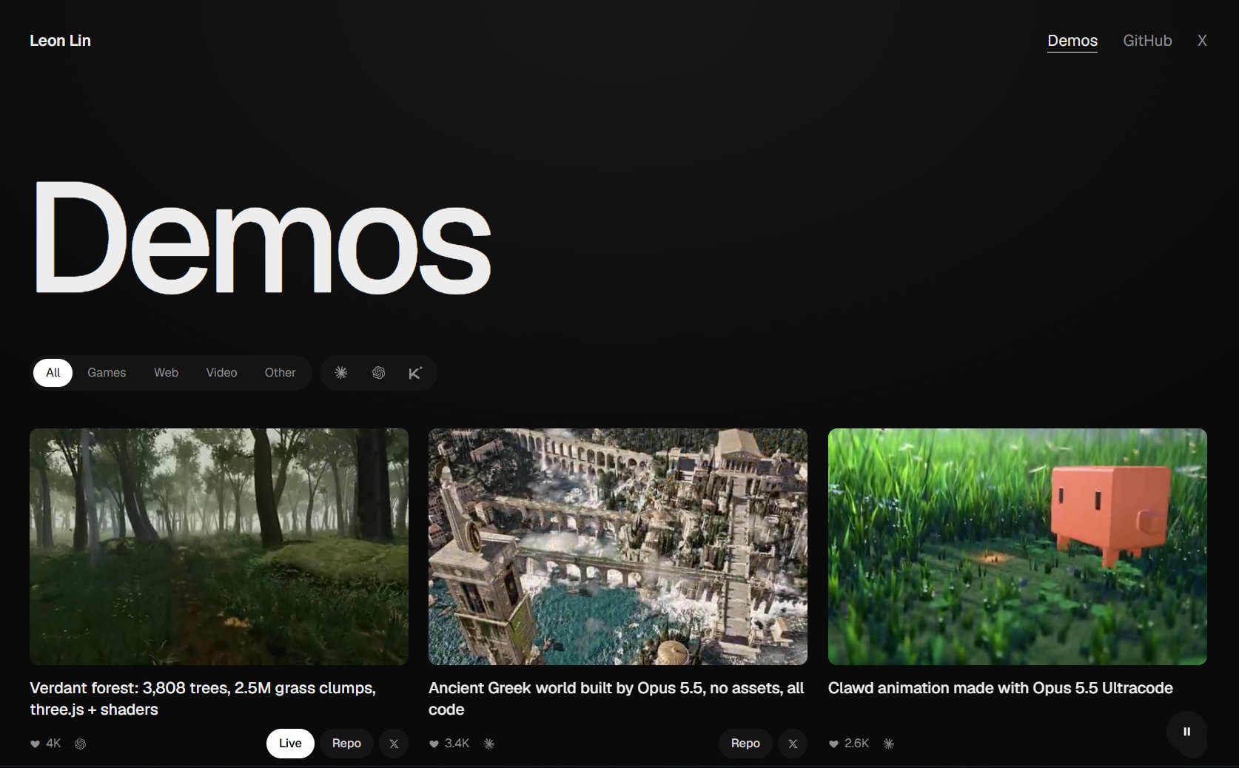Screen dimensions: 1239x768
Task: Open the Live demo of Verdant forest
Action: (290, 744)
